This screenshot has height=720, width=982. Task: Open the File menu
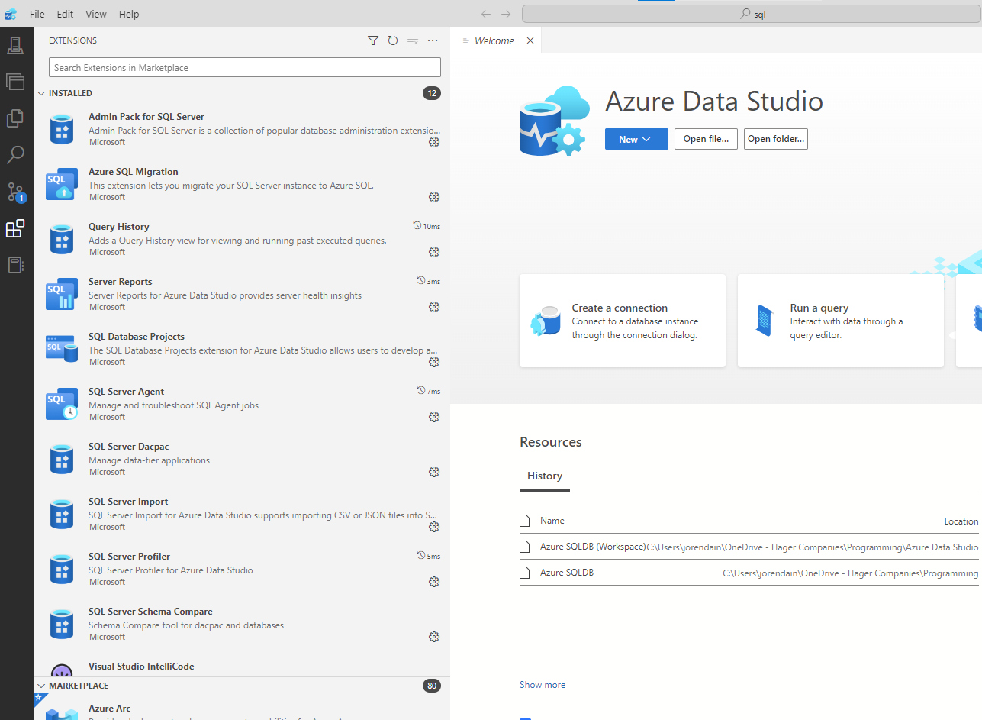(x=37, y=14)
